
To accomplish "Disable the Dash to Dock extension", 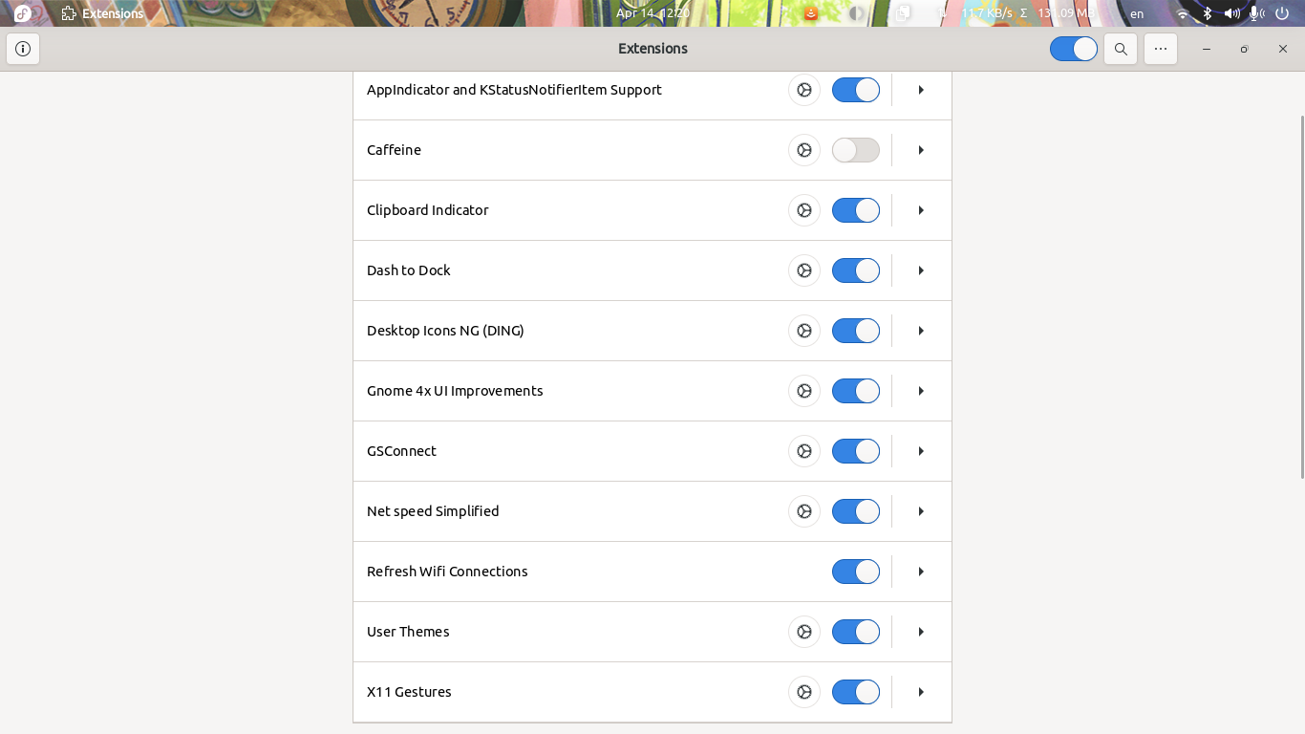I will coord(855,270).
